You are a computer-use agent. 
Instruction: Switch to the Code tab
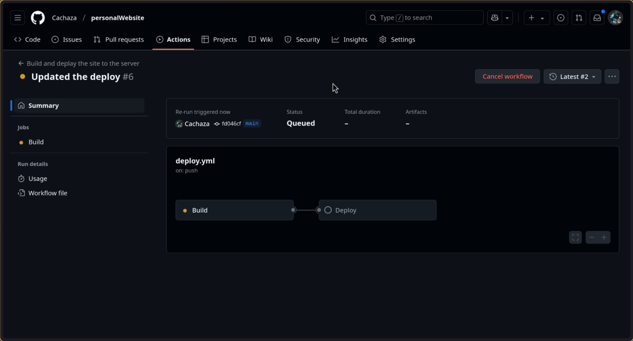click(x=27, y=40)
